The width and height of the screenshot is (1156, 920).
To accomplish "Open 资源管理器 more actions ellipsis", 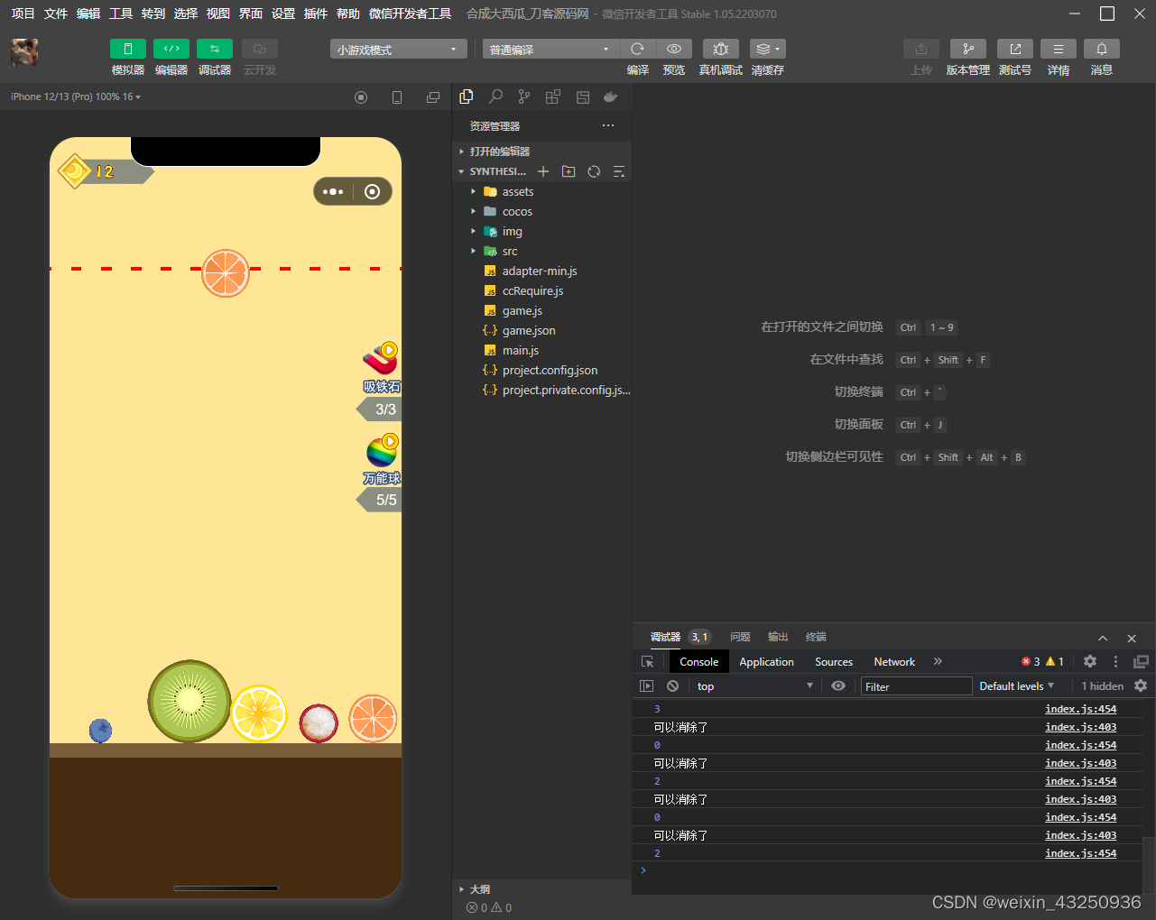I will (x=608, y=125).
